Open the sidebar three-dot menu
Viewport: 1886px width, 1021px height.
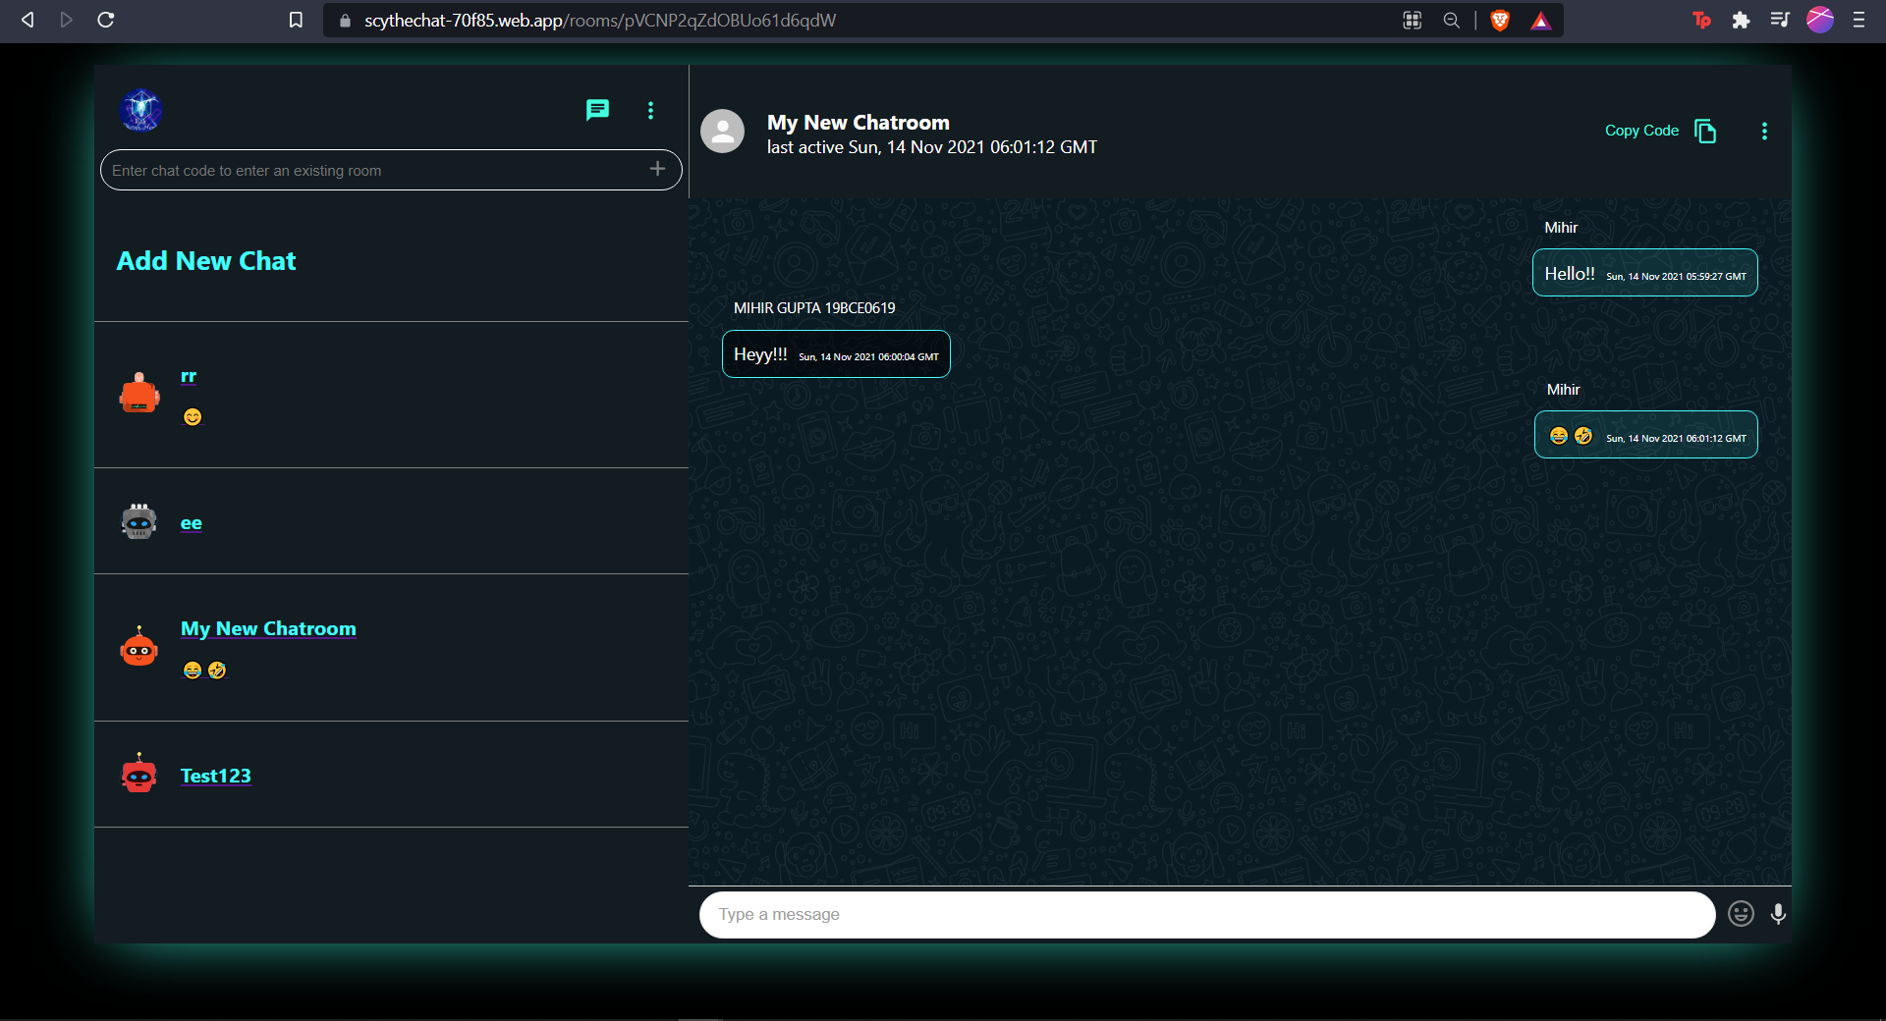coord(650,110)
